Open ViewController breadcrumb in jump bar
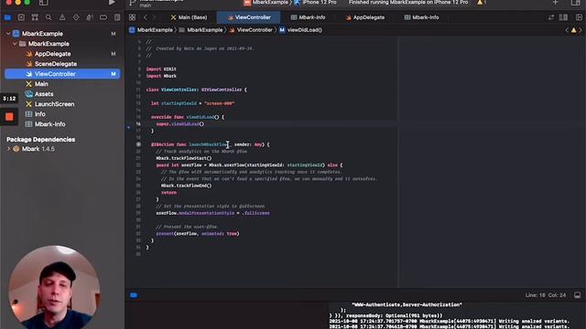Screen dimensions: 586x329 click(251, 30)
